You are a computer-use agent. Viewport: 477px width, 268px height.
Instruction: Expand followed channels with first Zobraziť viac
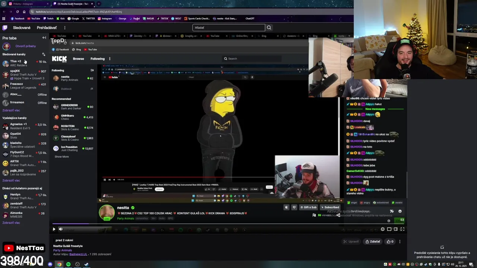[11, 110]
